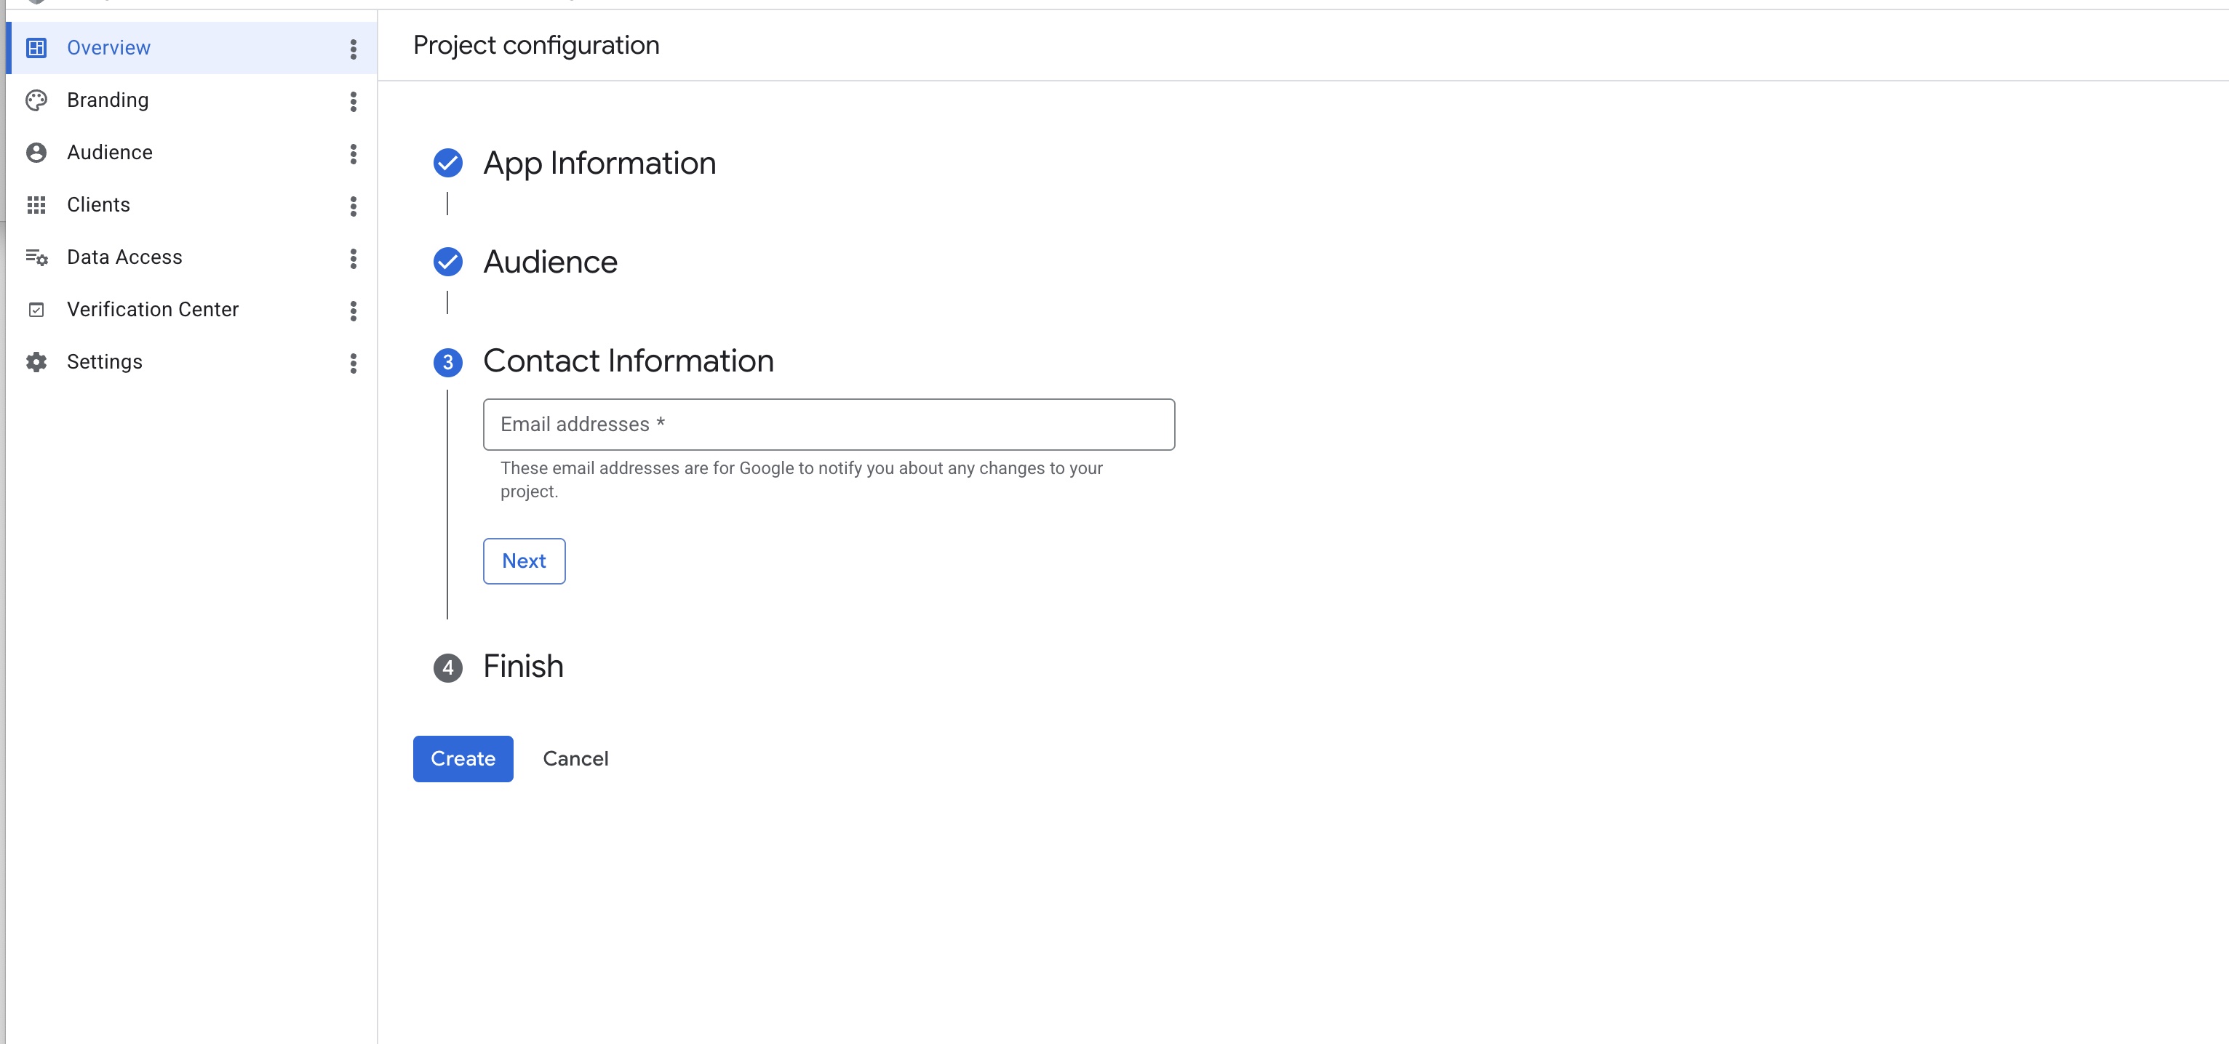This screenshot has height=1044, width=2229.
Task: Click the Project configuration heading
Action: (535, 45)
